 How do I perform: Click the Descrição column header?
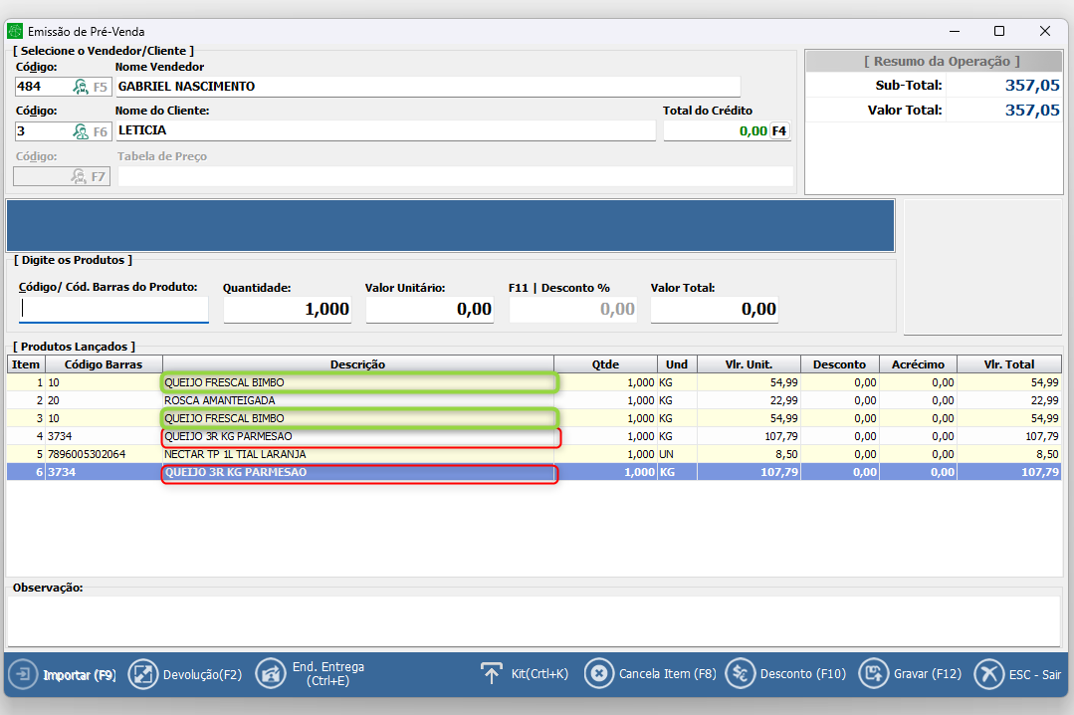click(357, 364)
